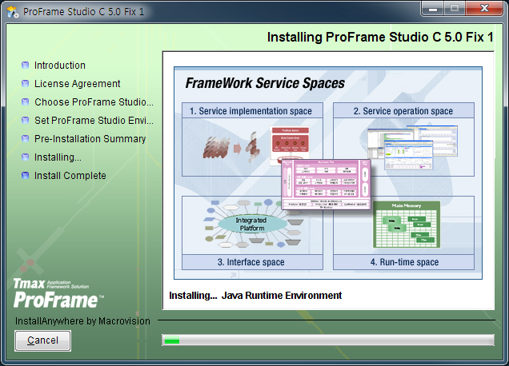Select the Install Complete step label

70,176
